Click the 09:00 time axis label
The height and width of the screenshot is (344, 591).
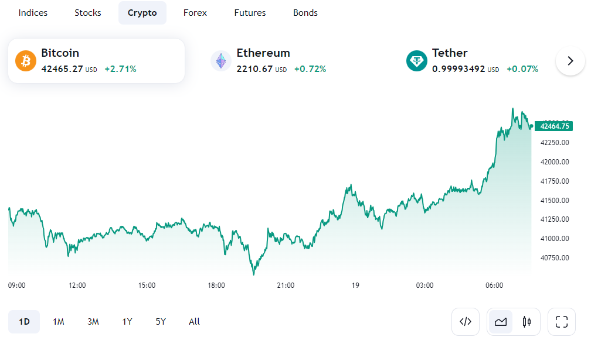tap(16, 285)
